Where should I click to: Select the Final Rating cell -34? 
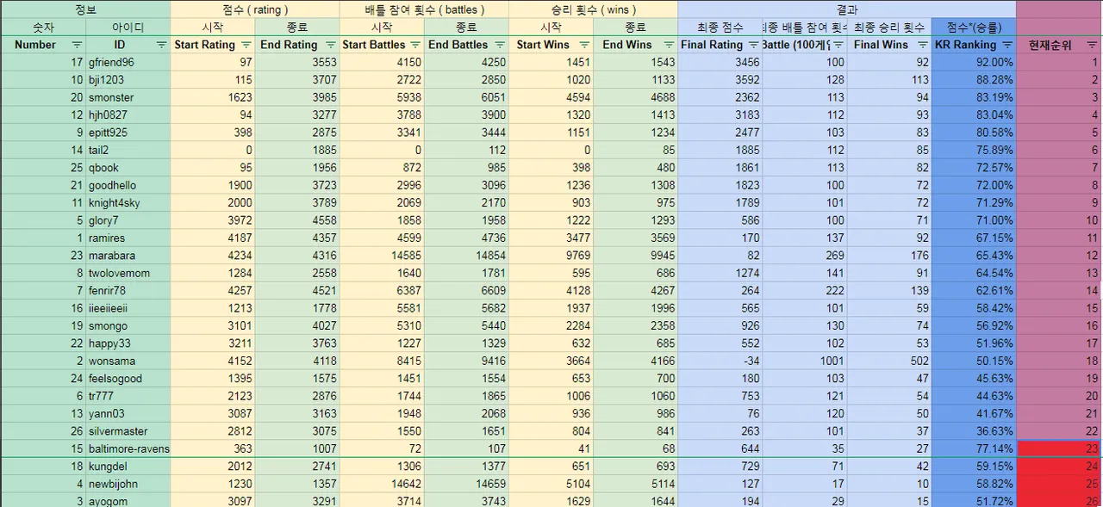720,362
